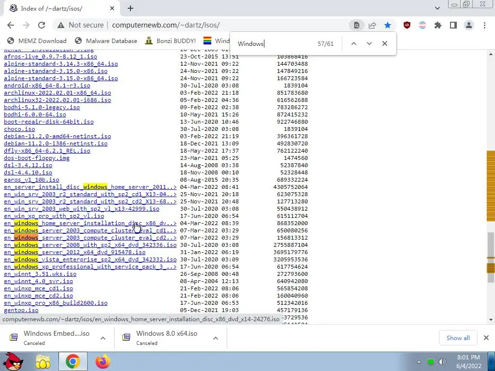Click scrollbar up arrow

point(491,54)
